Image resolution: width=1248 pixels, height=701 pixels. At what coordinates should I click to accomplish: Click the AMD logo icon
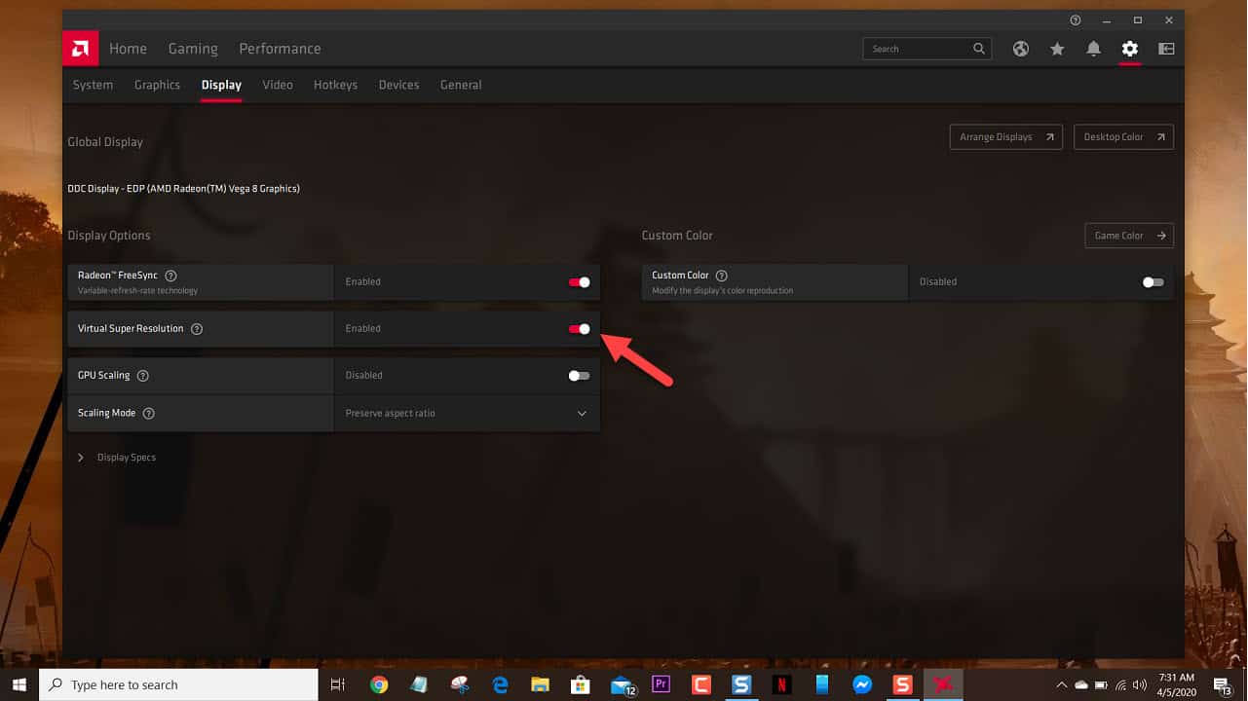80,48
